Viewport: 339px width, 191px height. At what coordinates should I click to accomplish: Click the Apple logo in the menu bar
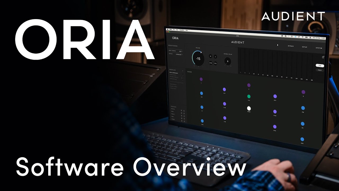pyautogui.click(x=168, y=29)
